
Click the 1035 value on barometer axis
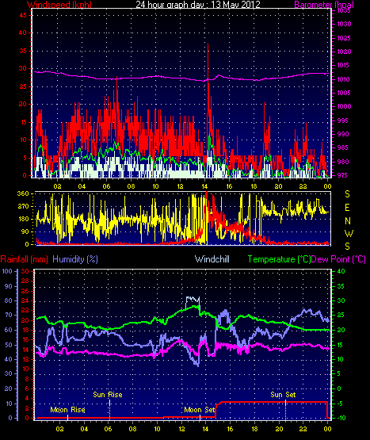344,10
